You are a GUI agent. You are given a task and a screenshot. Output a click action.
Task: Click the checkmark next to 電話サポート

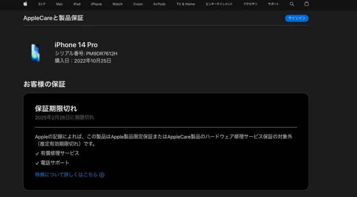click(37, 163)
